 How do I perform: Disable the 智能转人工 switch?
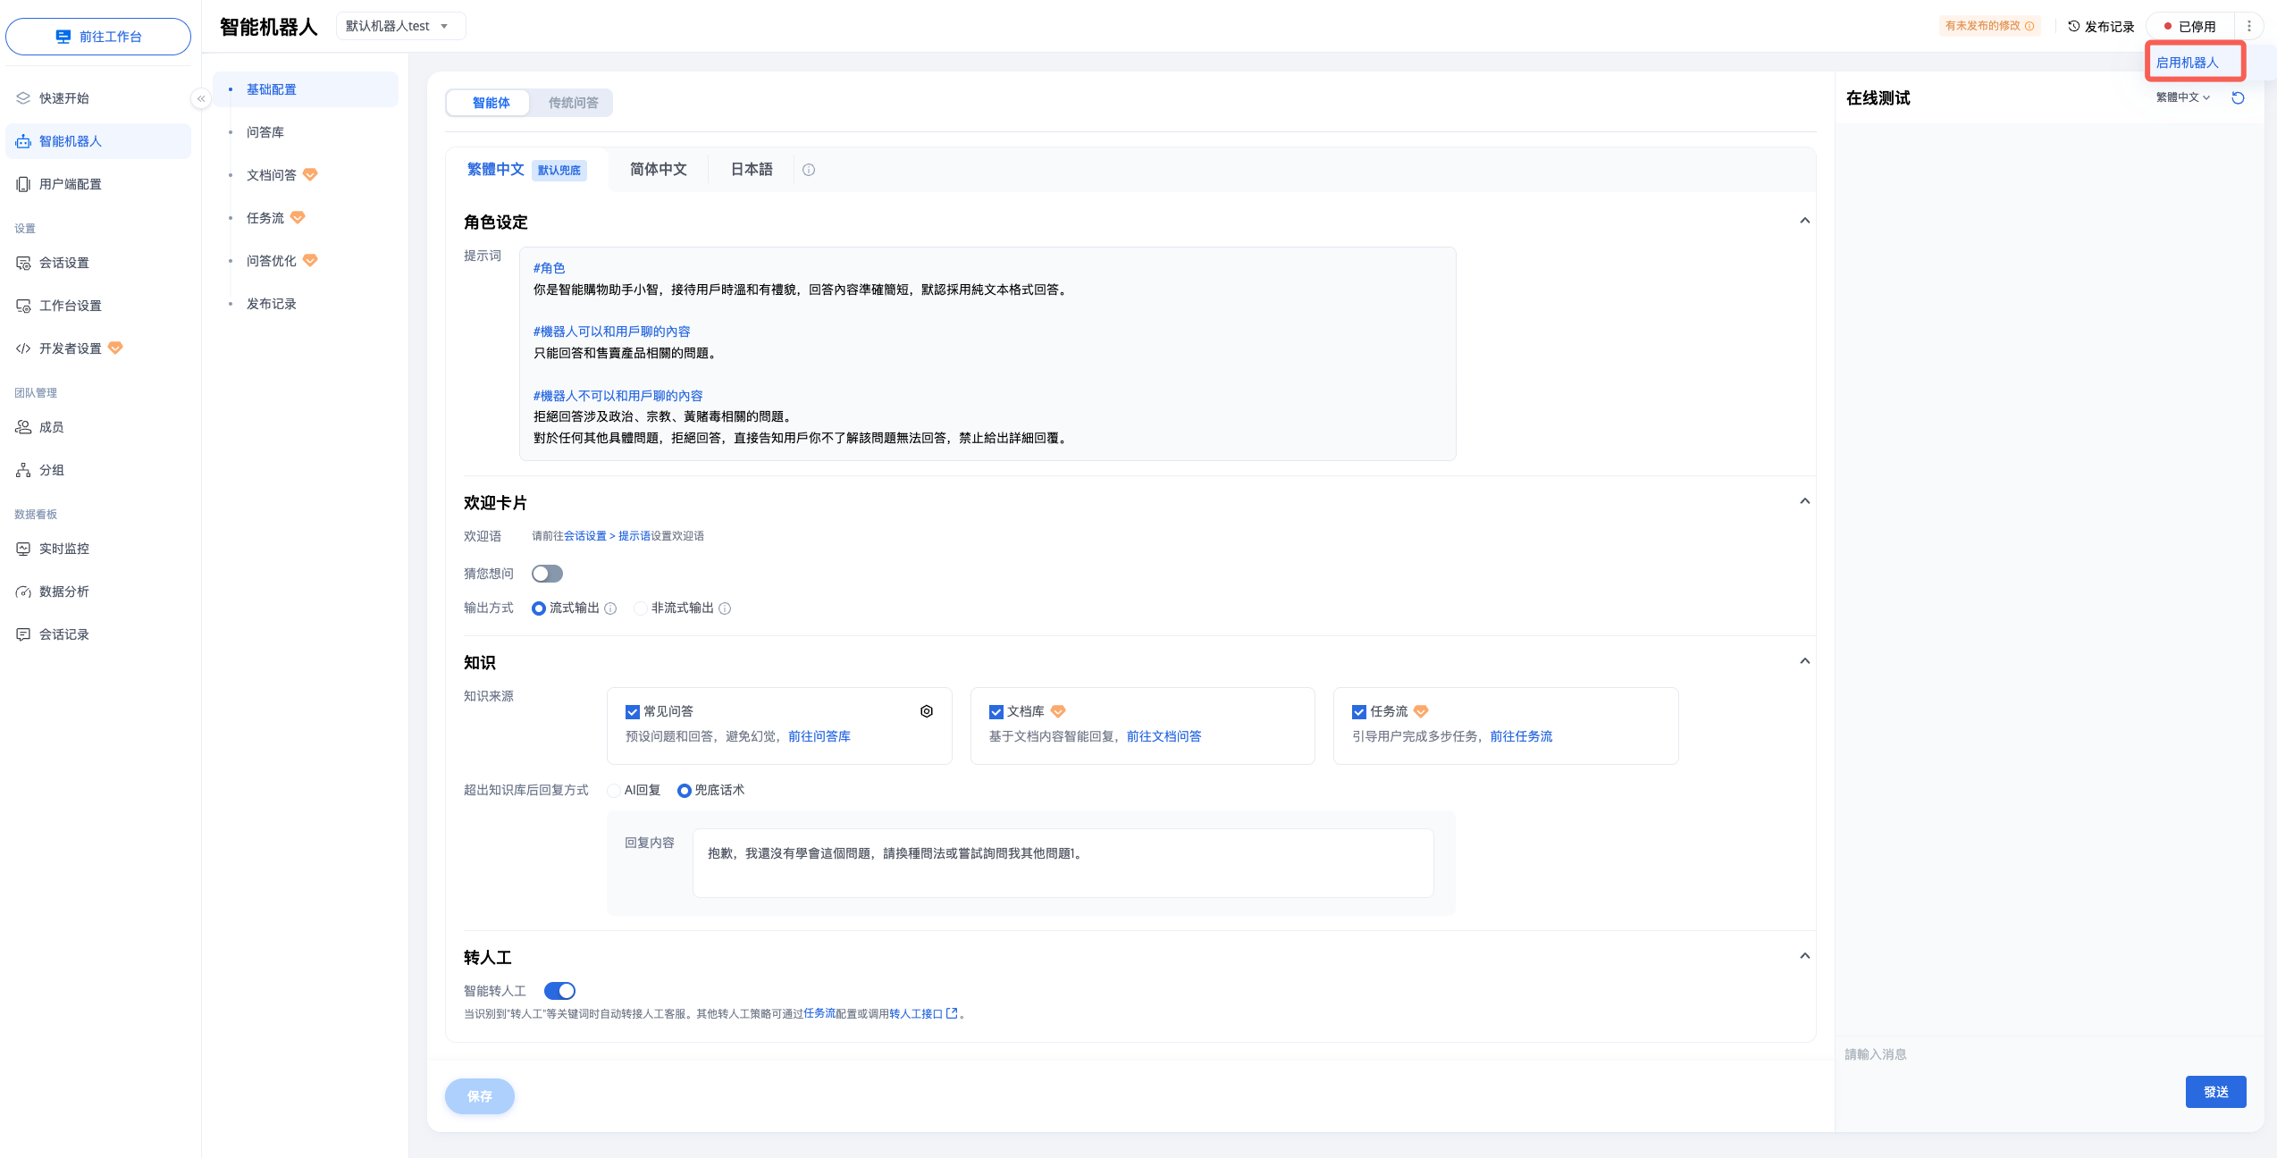pyautogui.click(x=559, y=991)
